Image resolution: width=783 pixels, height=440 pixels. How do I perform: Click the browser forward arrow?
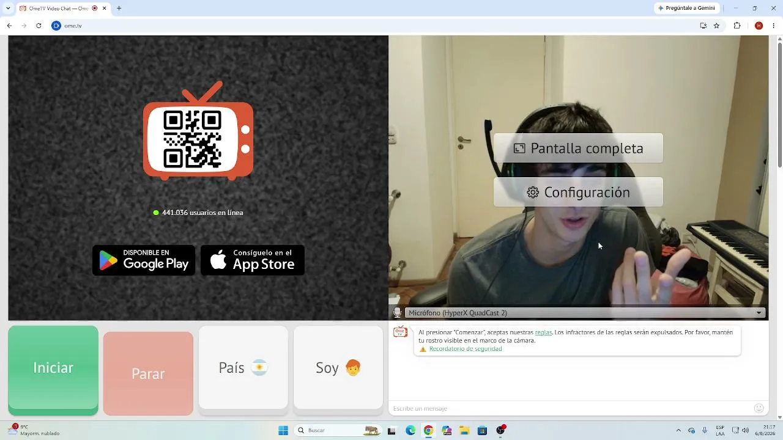pyautogui.click(x=24, y=26)
